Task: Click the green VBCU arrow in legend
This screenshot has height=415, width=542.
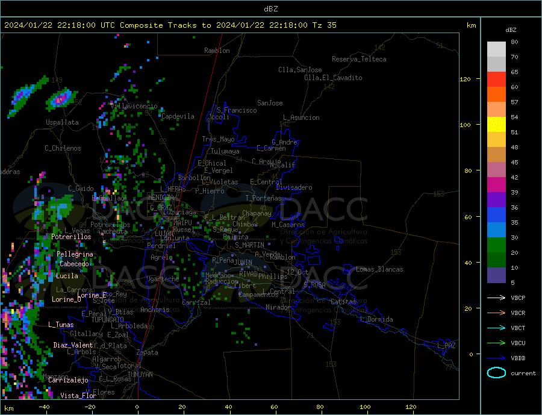Action: click(x=496, y=343)
